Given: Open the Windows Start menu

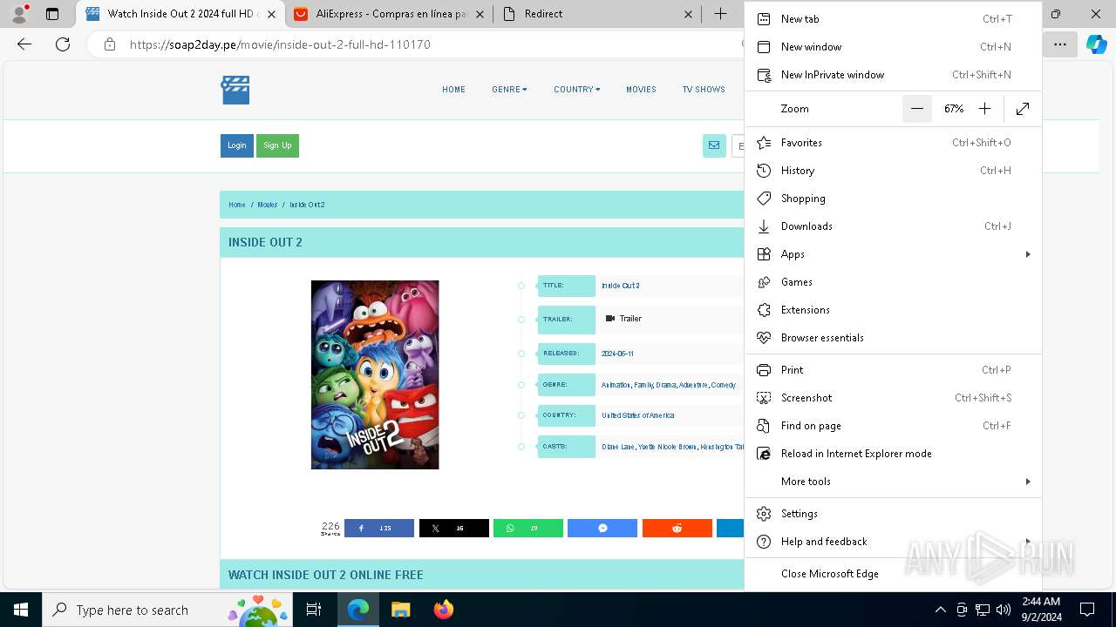Looking at the screenshot, I should tap(21, 610).
